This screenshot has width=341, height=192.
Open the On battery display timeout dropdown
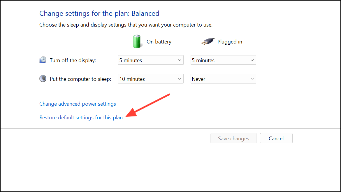151,60
